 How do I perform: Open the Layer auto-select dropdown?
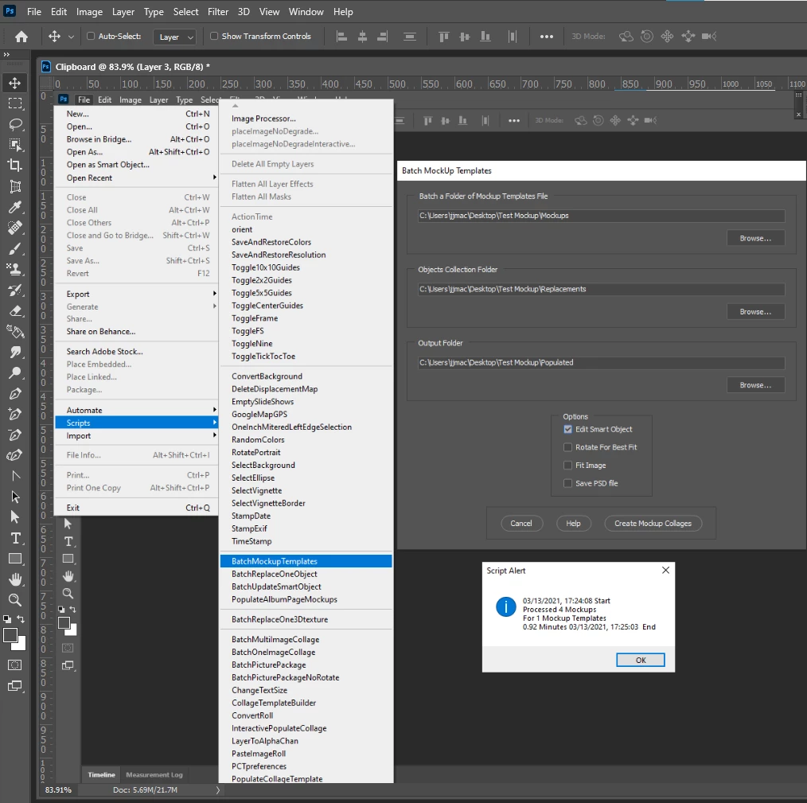[x=174, y=37]
